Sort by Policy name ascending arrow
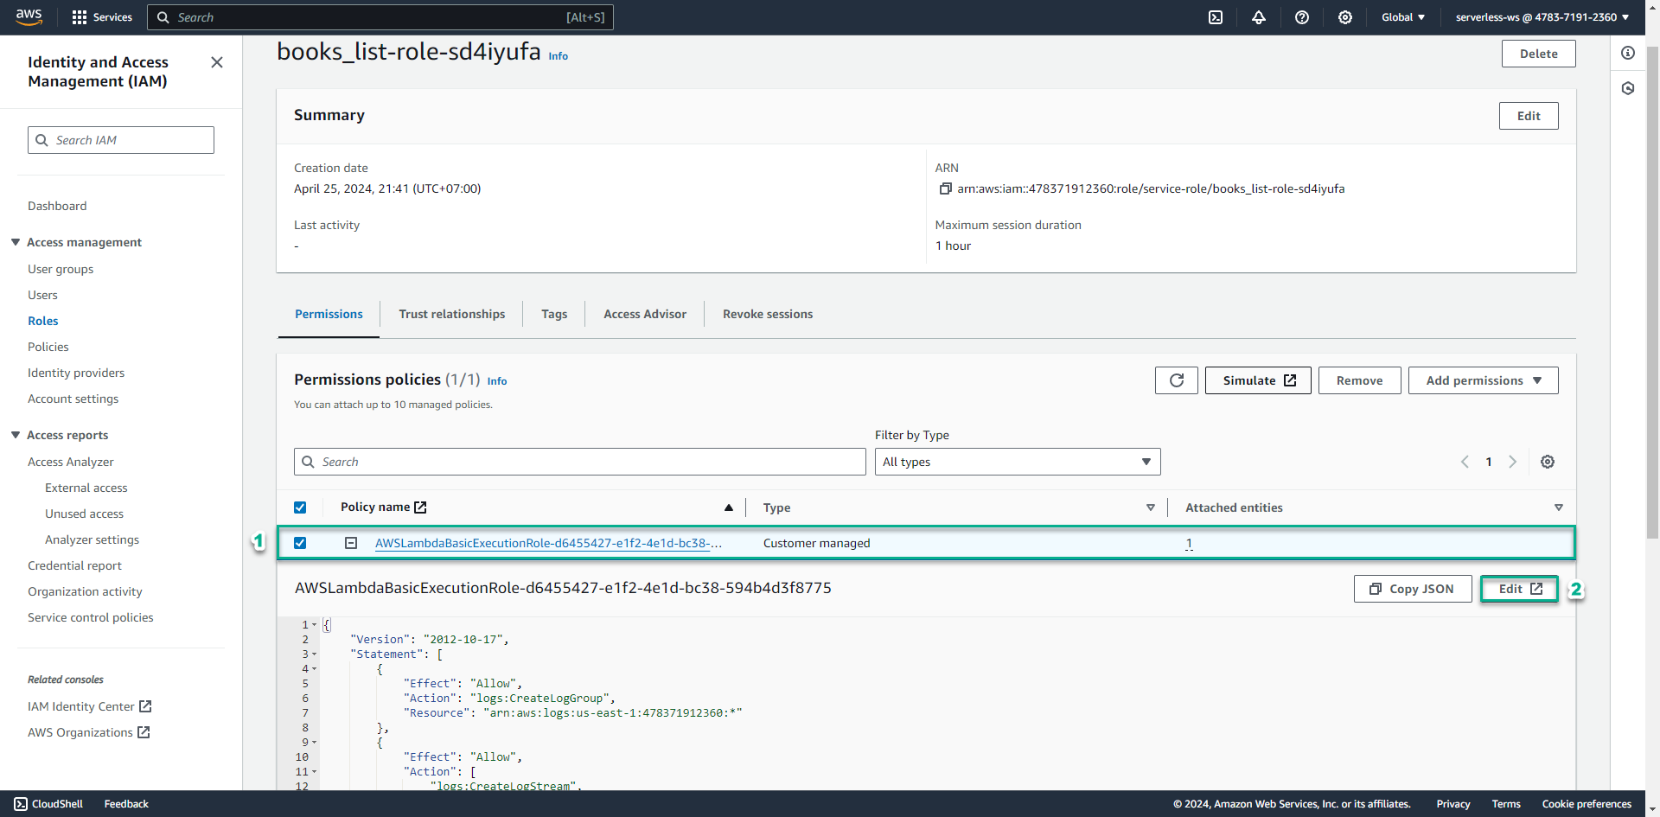1660x817 pixels. (729, 507)
